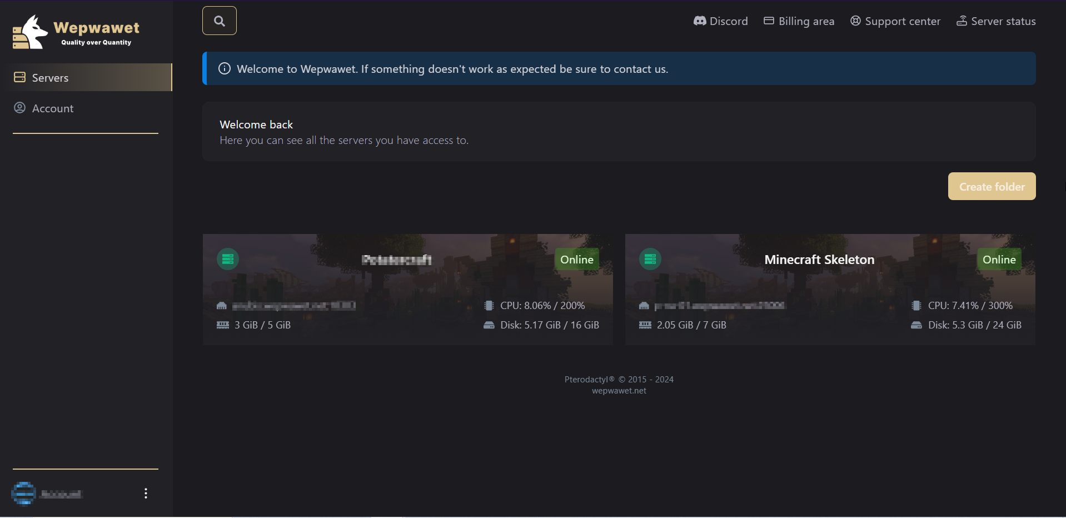1066x518 pixels.
Task: Open the search button in the header
Action: coord(220,21)
